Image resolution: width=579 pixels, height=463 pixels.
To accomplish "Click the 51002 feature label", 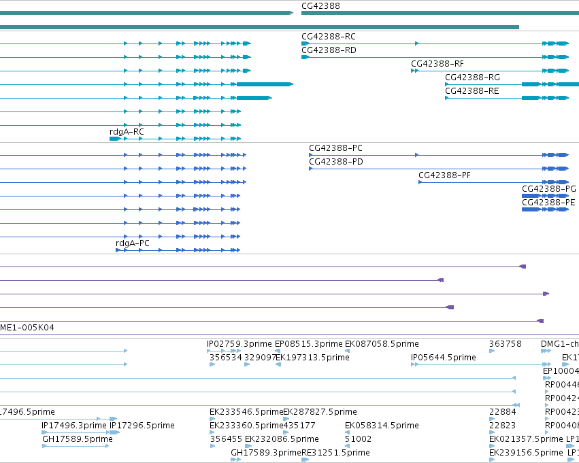I will (x=358, y=439).
